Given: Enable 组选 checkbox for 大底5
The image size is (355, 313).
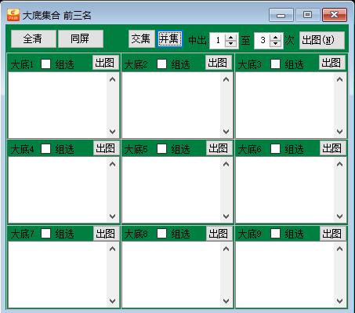Looking at the screenshot, I should (x=162, y=149).
